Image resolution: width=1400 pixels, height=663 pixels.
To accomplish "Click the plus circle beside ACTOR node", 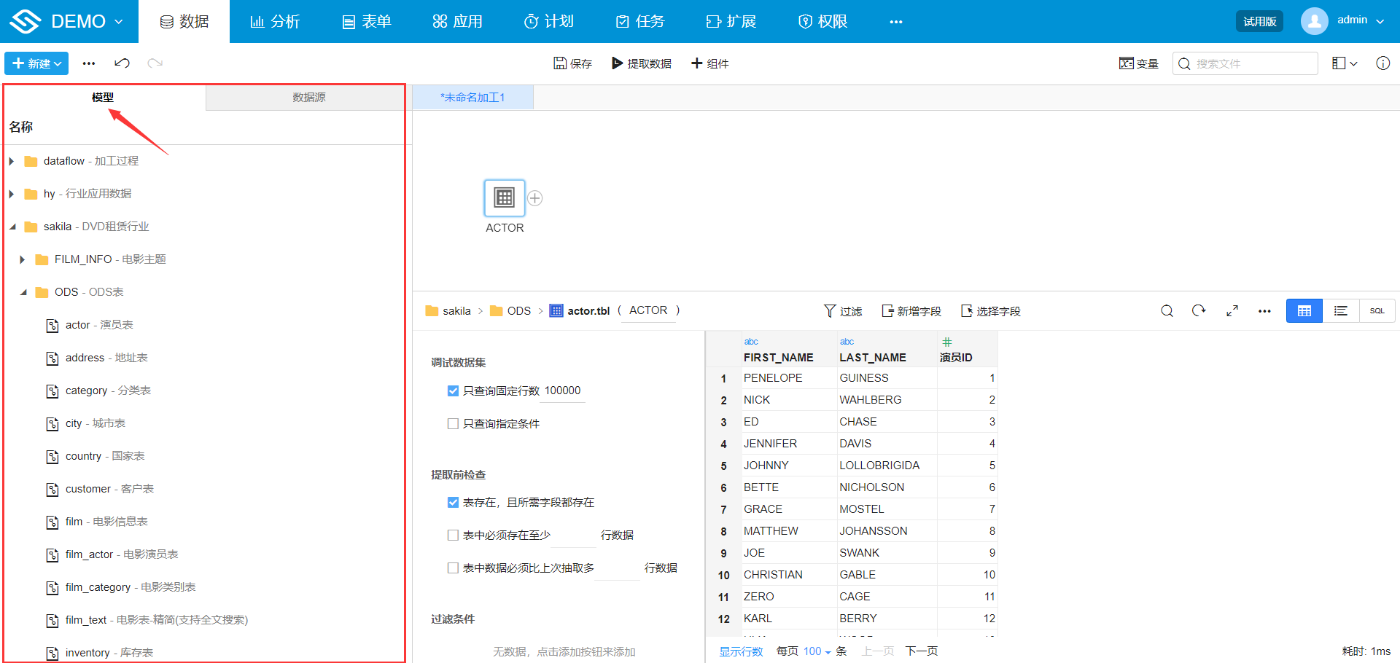I will (x=534, y=198).
